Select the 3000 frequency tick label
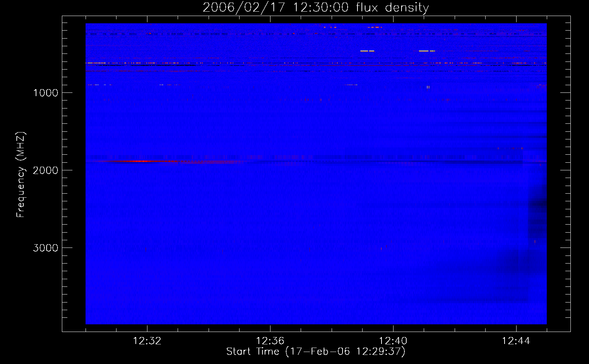 tap(46, 248)
